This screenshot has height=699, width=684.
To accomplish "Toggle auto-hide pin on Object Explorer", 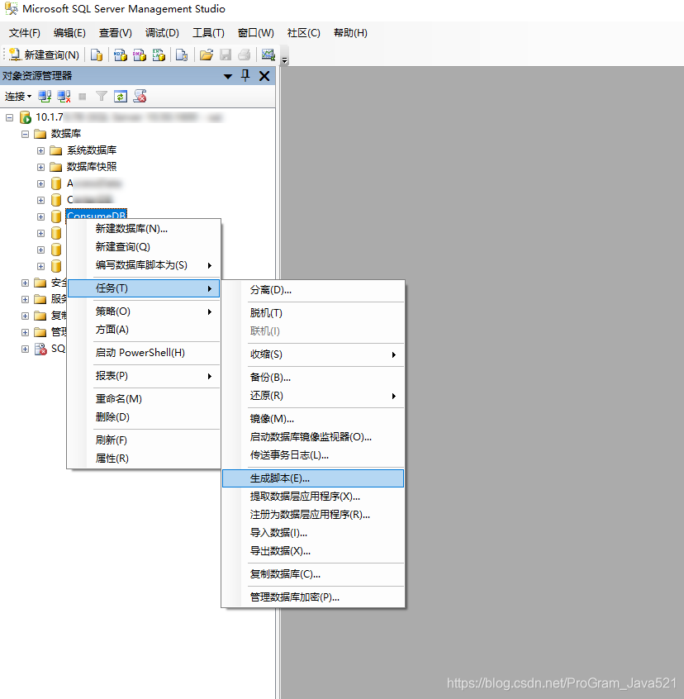I will click(245, 76).
